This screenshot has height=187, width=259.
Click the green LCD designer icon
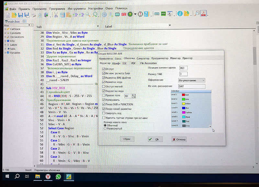pos(163,14)
